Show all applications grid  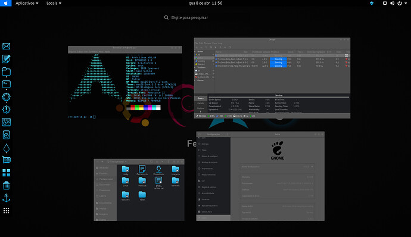pos(7,211)
